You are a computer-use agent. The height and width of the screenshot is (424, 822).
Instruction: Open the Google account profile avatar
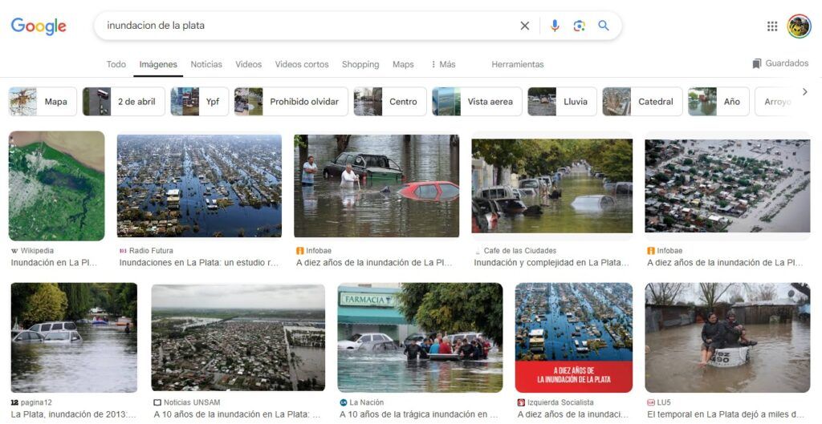pyautogui.click(x=799, y=26)
